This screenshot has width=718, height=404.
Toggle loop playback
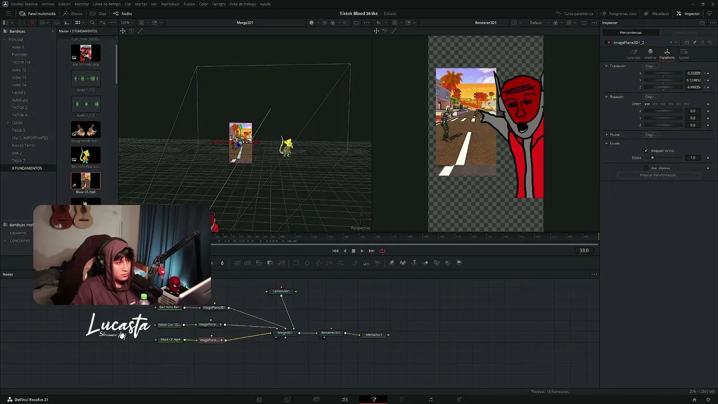click(382, 251)
